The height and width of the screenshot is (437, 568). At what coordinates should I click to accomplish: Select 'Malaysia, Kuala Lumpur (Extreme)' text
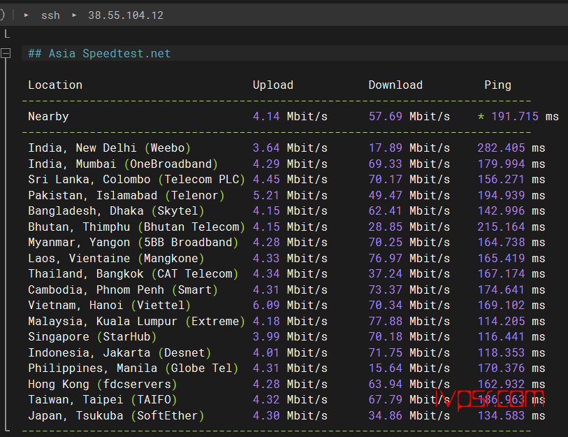coord(136,322)
